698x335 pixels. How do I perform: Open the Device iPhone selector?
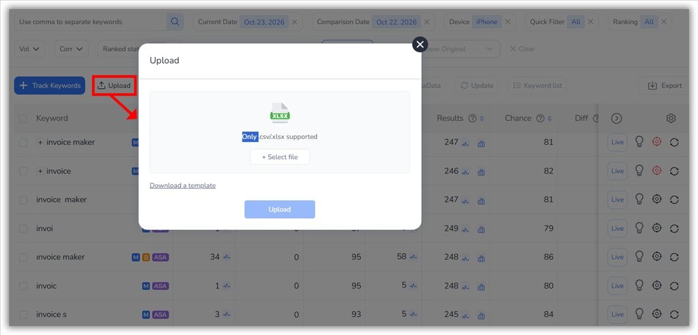pos(487,22)
